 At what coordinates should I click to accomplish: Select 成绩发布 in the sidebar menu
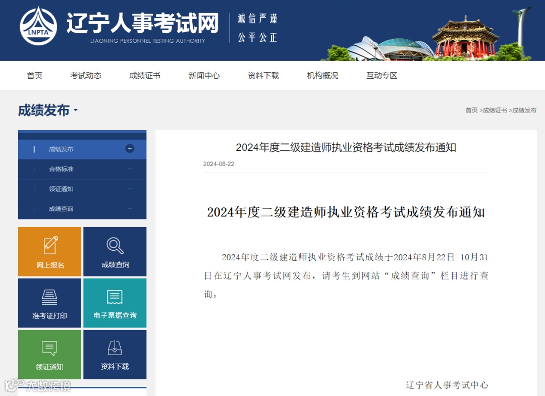(x=82, y=149)
